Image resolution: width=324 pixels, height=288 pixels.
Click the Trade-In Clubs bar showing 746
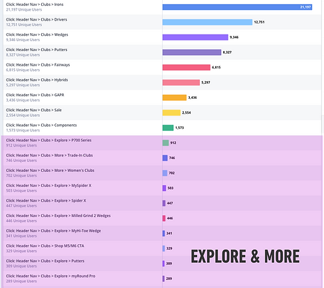(x=165, y=158)
